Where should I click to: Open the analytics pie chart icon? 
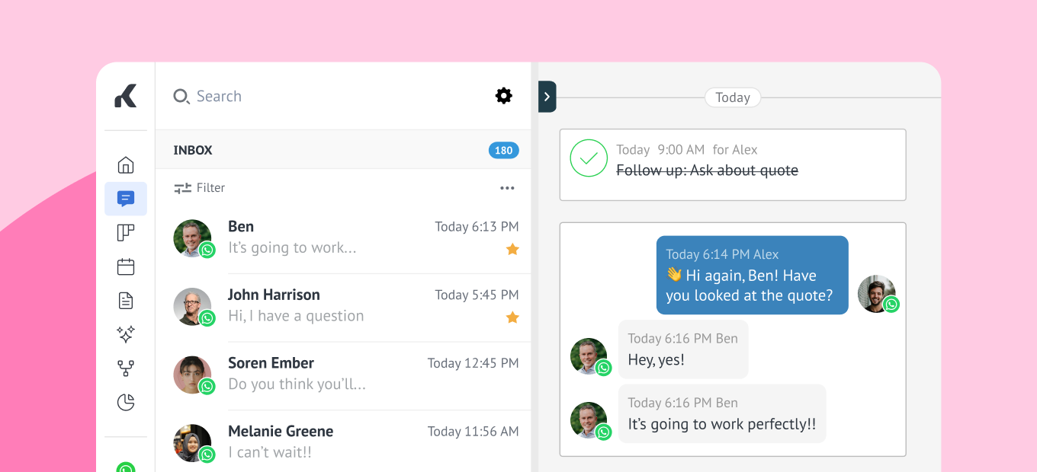click(x=126, y=402)
